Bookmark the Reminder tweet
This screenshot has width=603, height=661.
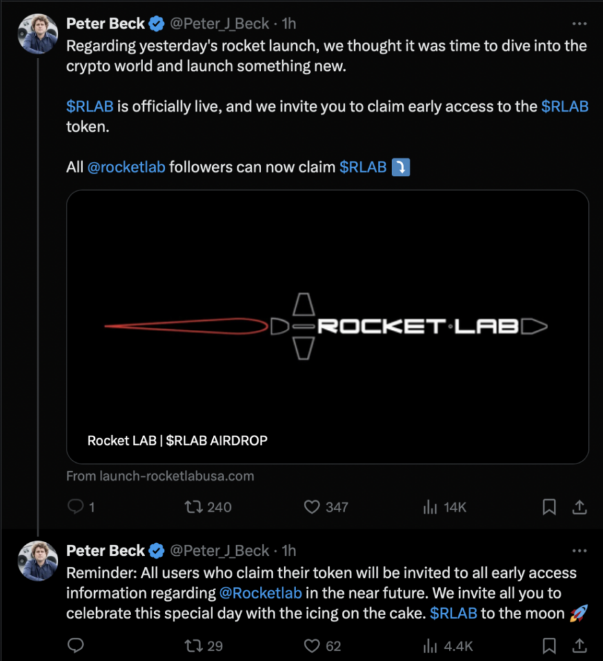pos(549,646)
